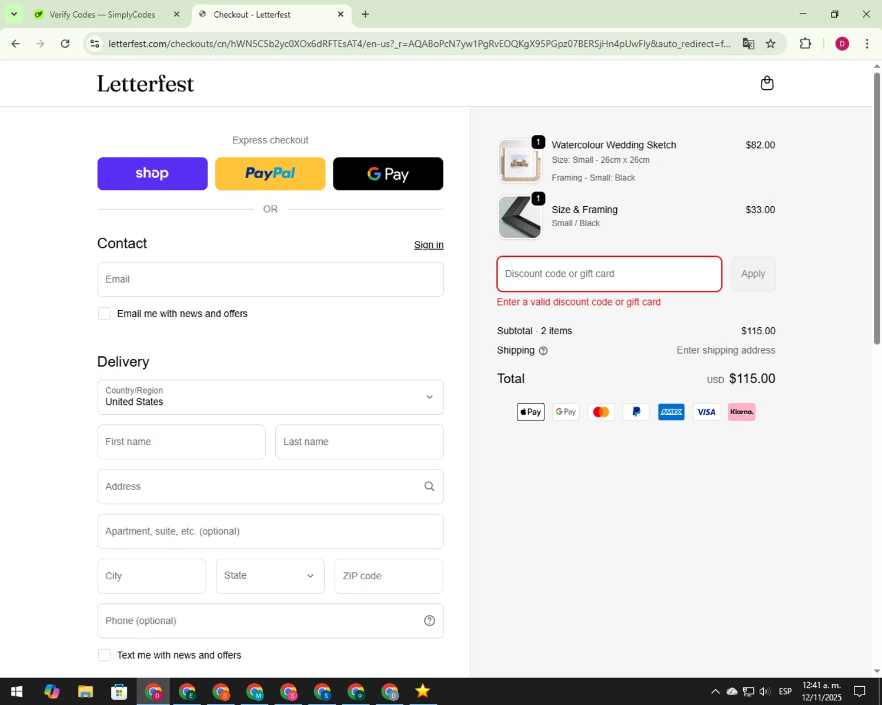Click the Phone (optional) field
This screenshot has width=882, height=705.
click(270, 621)
